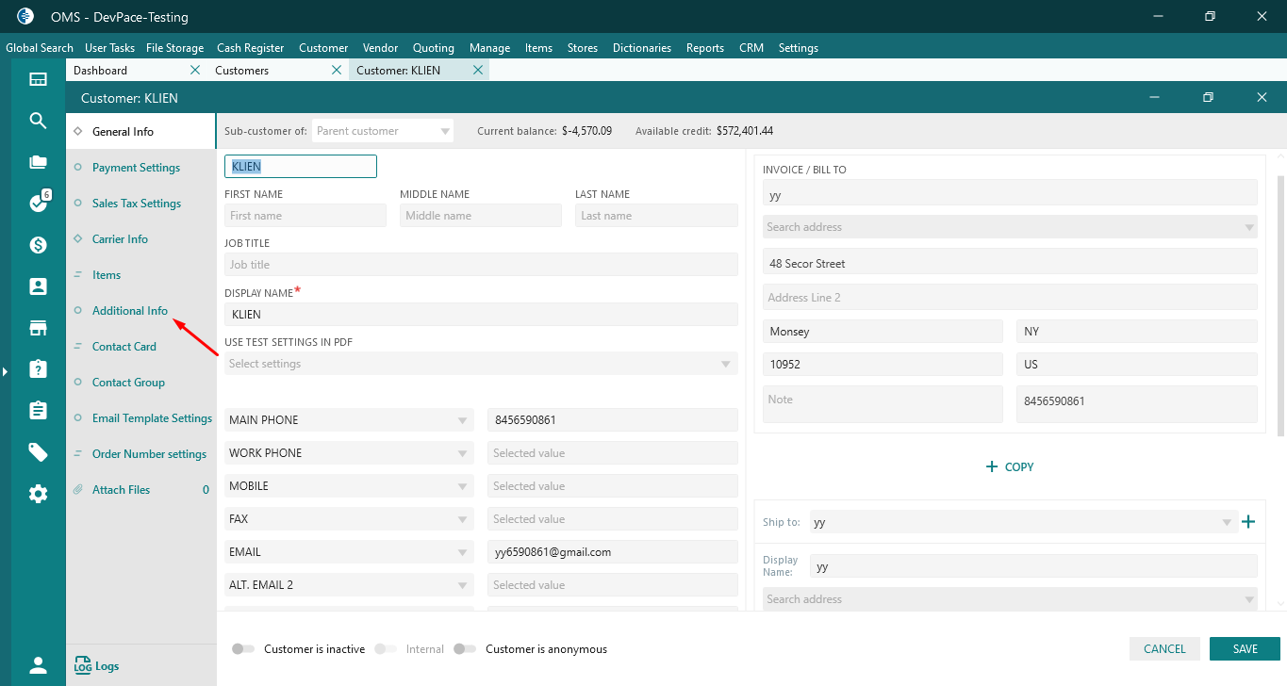Toggle the Internal switch
1287x686 pixels.
385,649
